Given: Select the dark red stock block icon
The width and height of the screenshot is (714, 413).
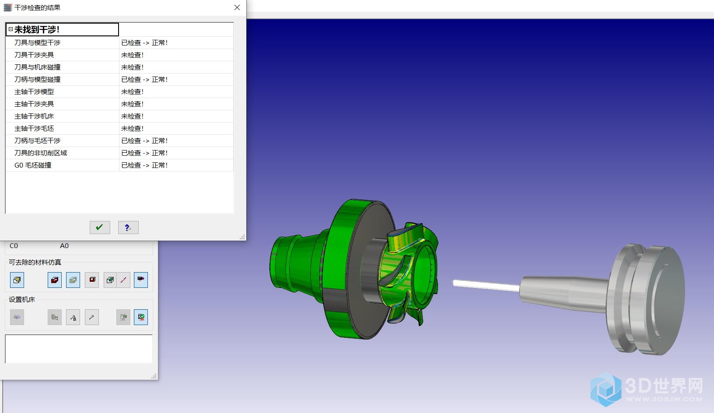Looking at the screenshot, I should (x=55, y=280).
